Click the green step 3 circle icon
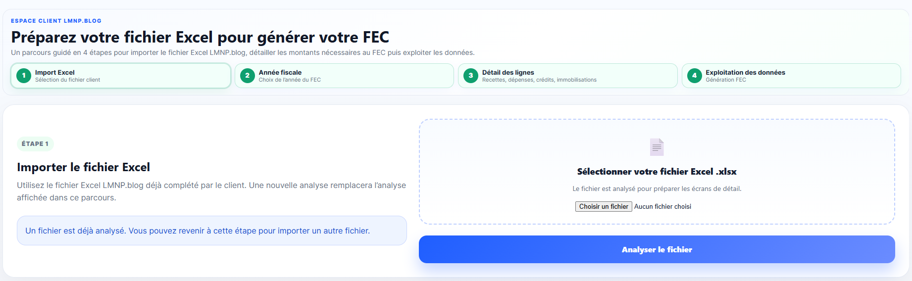Viewport: 912px width, 281px height. click(x=471, y=76)
